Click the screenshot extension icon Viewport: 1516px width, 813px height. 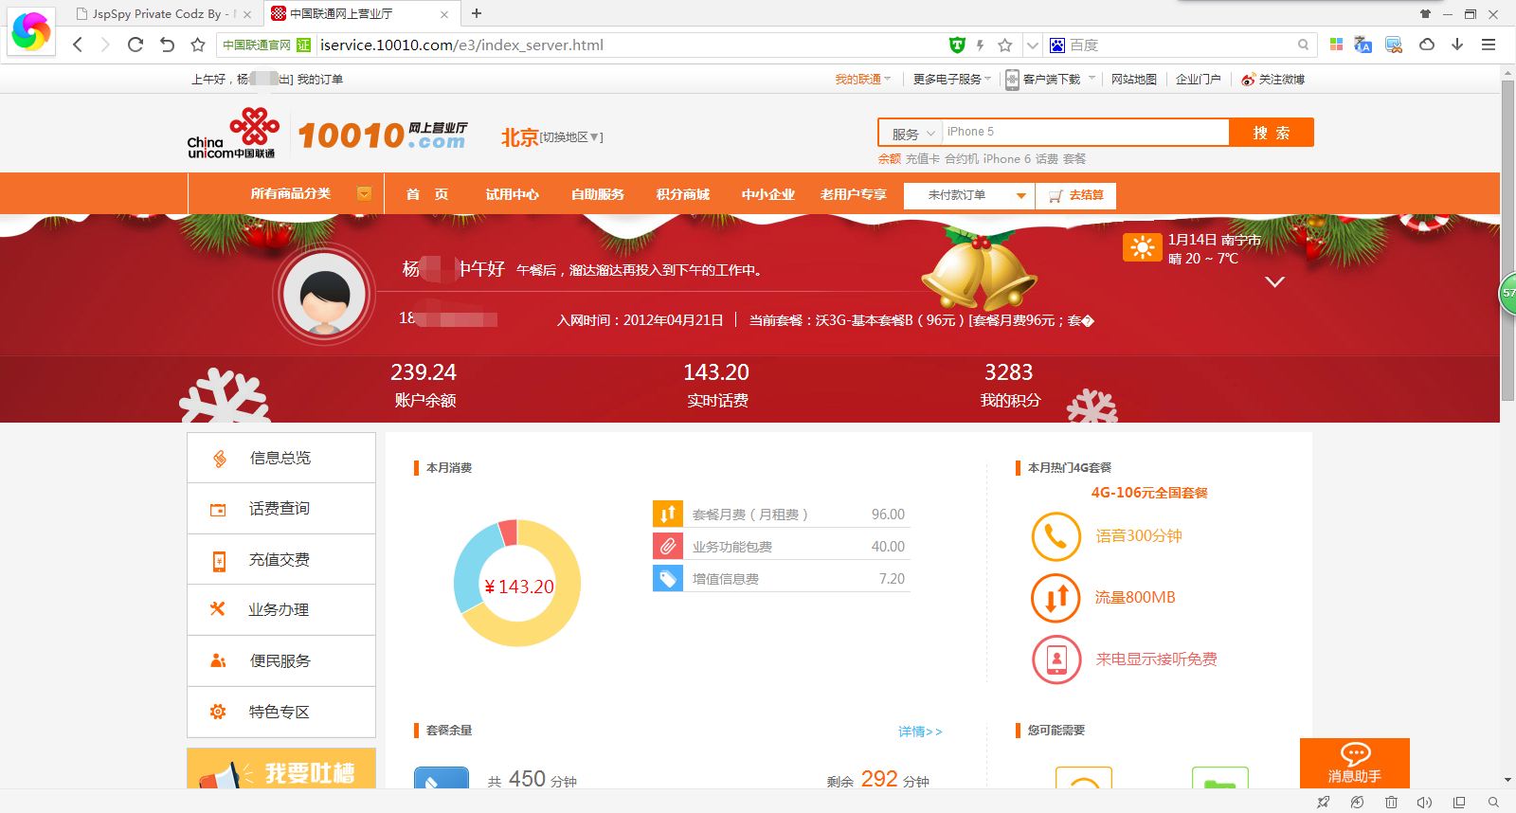[1394, 45]
